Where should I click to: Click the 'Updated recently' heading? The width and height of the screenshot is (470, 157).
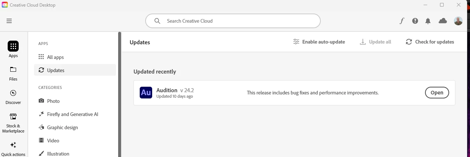pyautogui.click(x=155, y=72)
